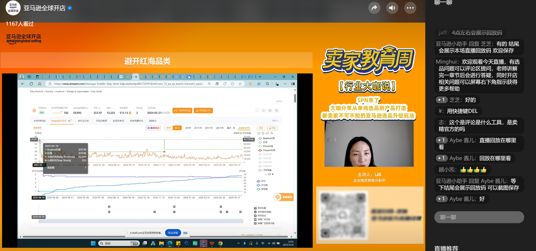Open the 变体流量对比 tab
Screen dimensions: 536x251
click(x=137, y=120)
